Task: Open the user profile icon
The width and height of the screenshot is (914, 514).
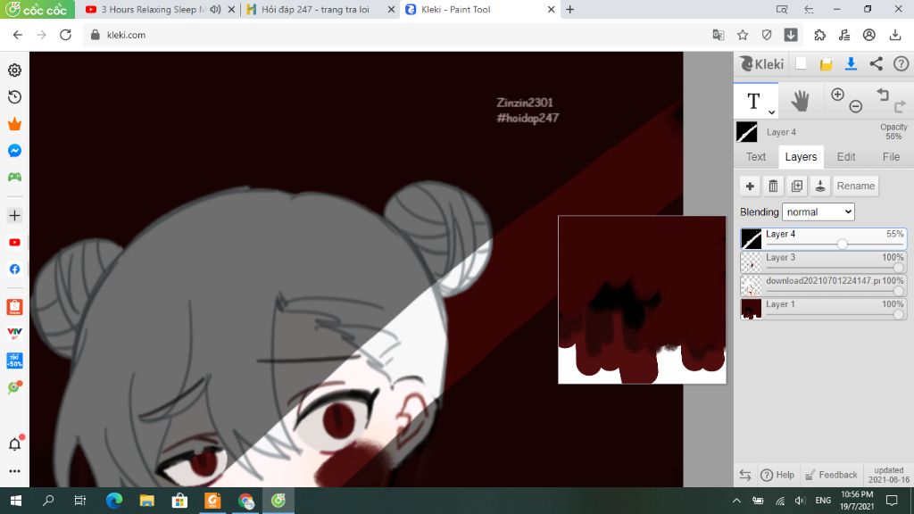Action: pyautogui.click(x=869, y=35)
